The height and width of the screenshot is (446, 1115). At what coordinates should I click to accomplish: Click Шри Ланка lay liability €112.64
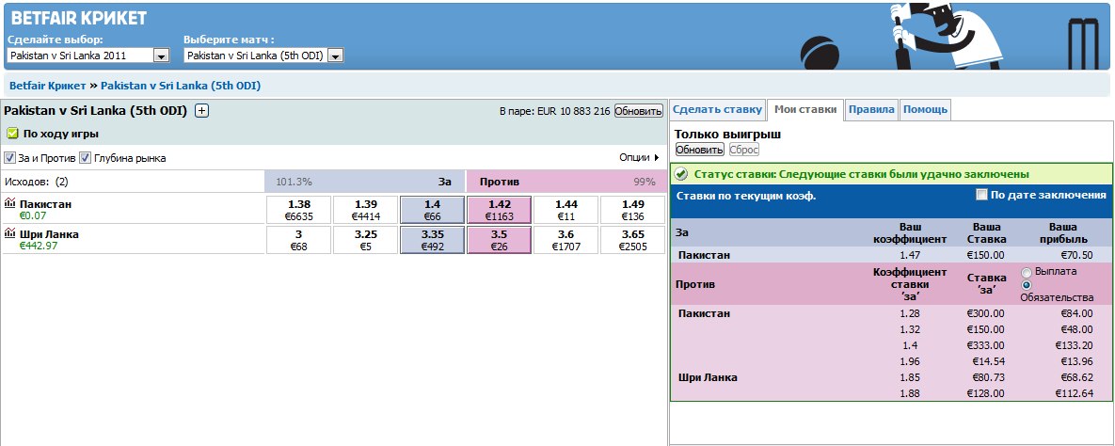tap(1073, 393)
